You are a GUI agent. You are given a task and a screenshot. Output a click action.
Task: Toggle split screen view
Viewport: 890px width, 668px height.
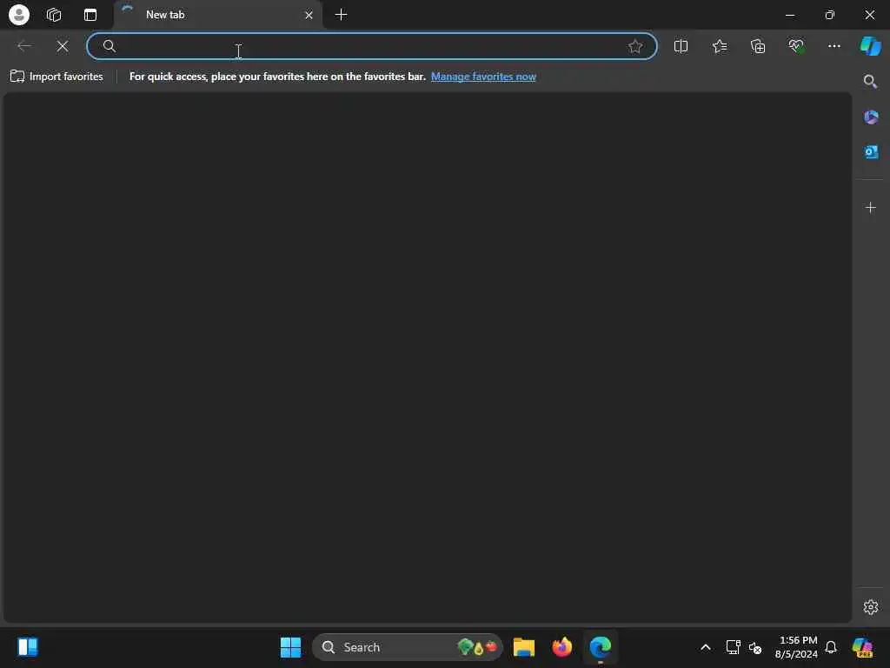(x=681, y=46)
